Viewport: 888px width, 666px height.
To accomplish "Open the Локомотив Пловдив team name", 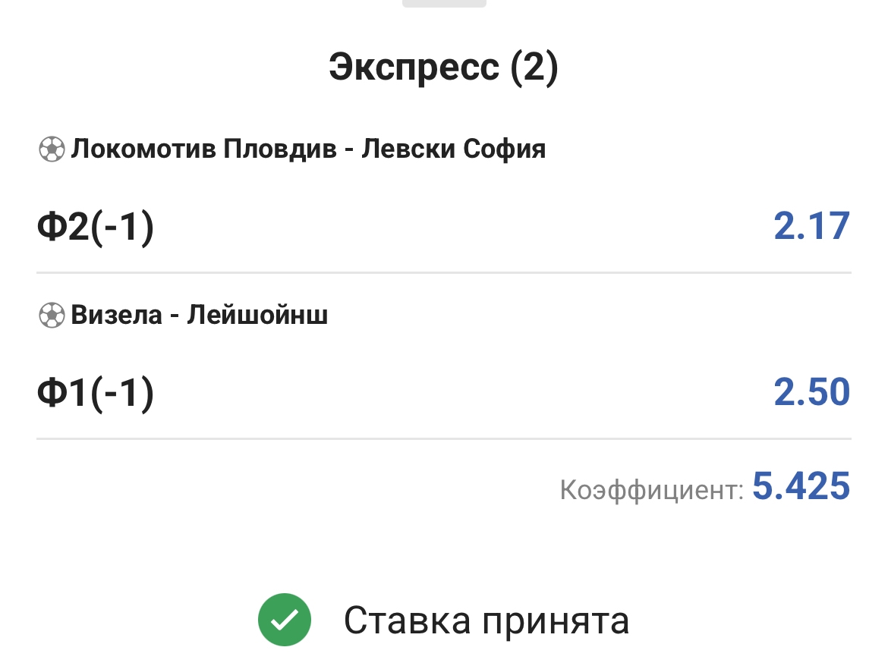I will (x=203, y=149).
